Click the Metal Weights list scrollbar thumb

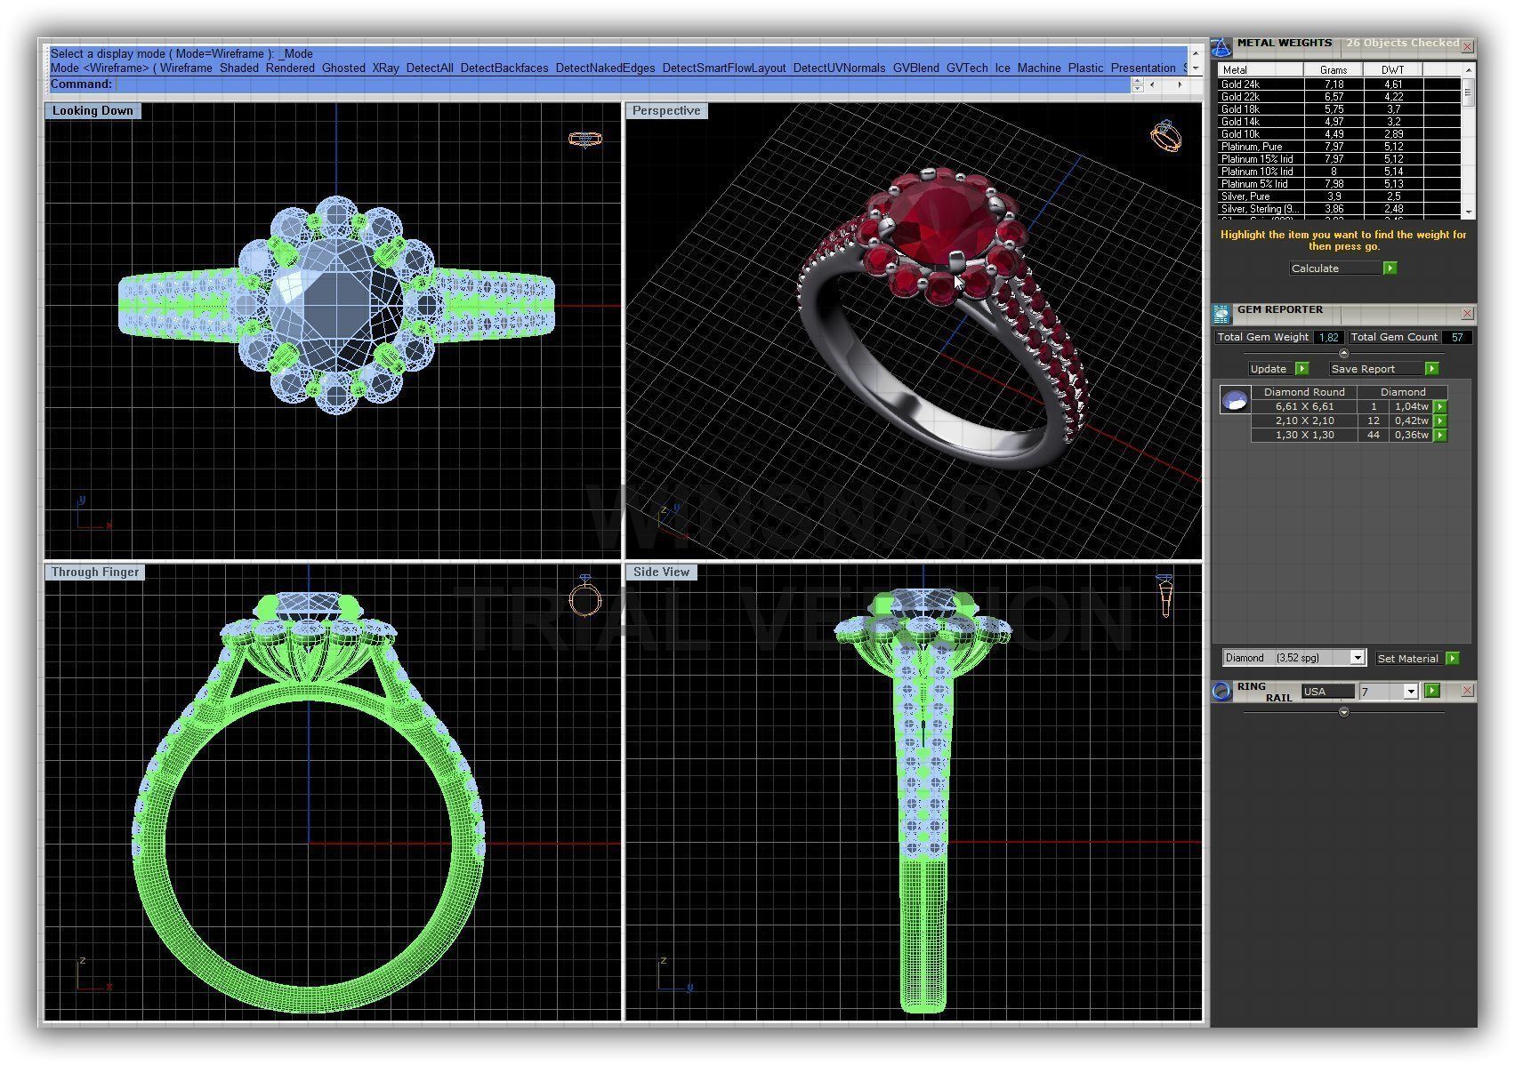point(1468,92)
